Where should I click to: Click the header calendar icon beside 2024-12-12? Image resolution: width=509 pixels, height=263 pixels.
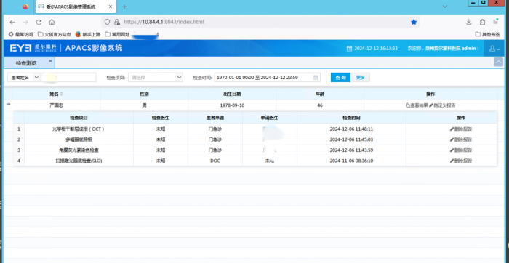tap(349, 49)
